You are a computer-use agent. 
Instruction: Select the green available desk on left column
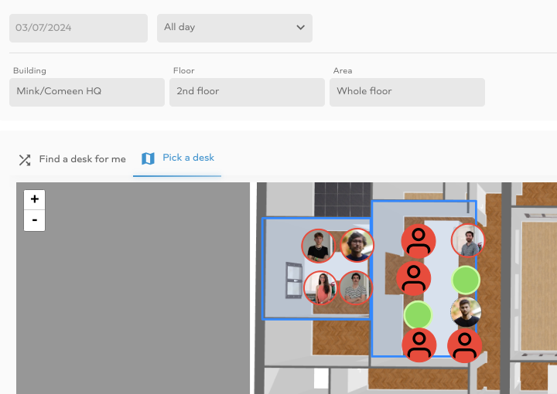tap(418, 314)
